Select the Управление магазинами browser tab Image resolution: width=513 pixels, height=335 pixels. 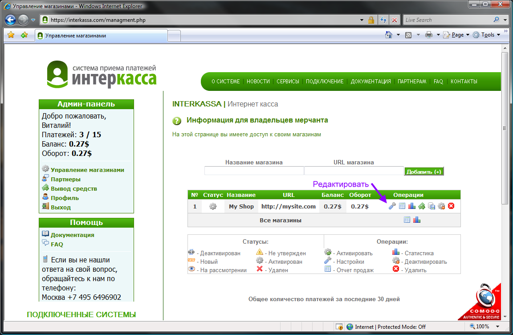point(102,35)
